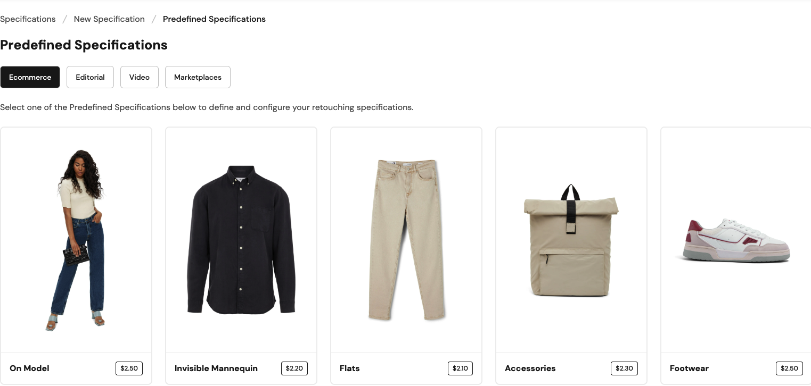Open the Specifications breadcrumb link

tap(28, 19)
